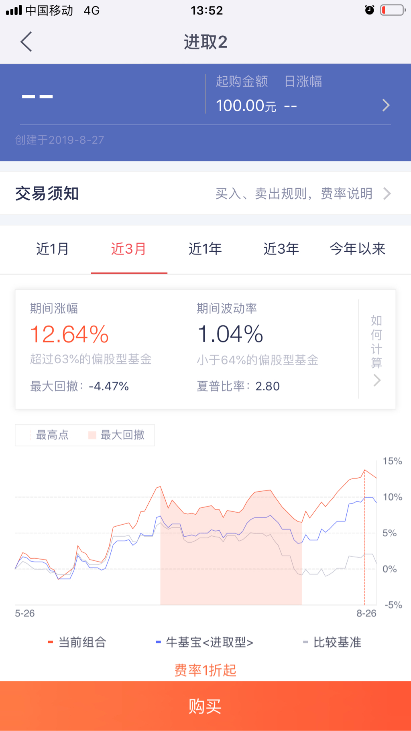Expand the 交易须知 rules chevron
This screenshot has width=411, height=731.
387,193
